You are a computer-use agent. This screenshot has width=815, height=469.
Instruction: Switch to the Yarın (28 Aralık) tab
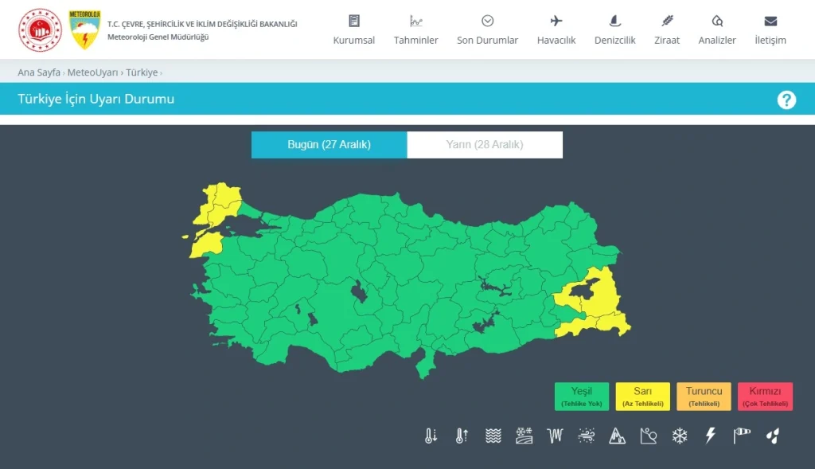point(485,145)
